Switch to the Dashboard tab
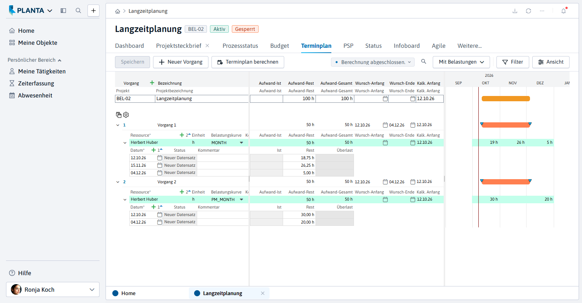 [129, 46]
